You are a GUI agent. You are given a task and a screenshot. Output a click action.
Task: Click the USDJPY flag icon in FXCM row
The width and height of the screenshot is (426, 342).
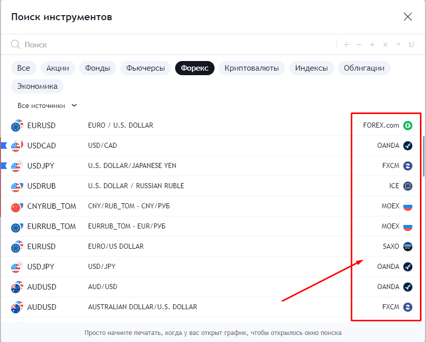[17, 165]
